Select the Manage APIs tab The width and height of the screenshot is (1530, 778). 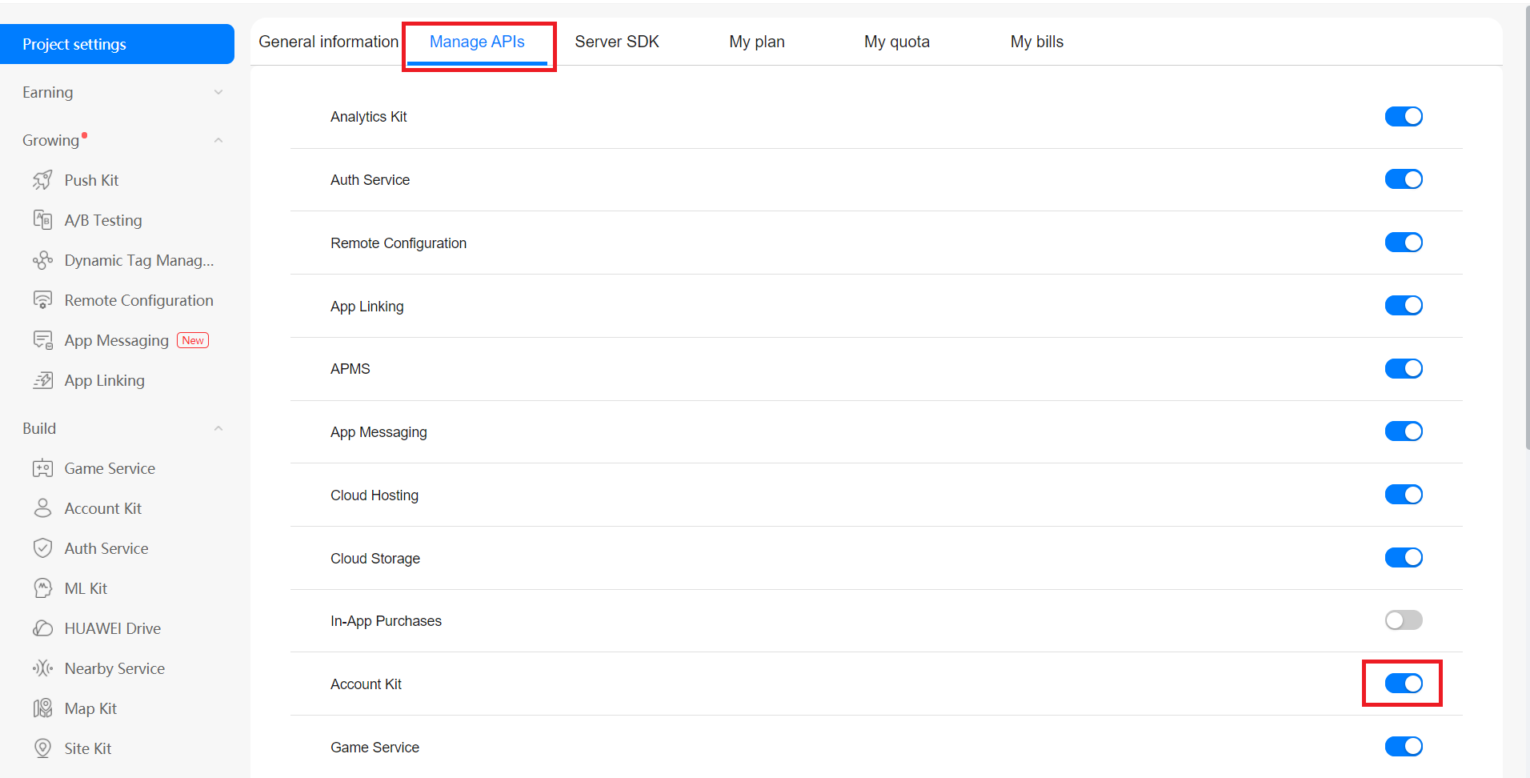(x=477, y=42)
